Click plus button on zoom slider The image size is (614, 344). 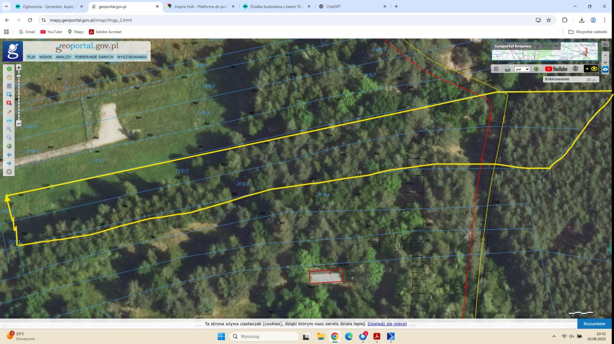pos(19,68)
